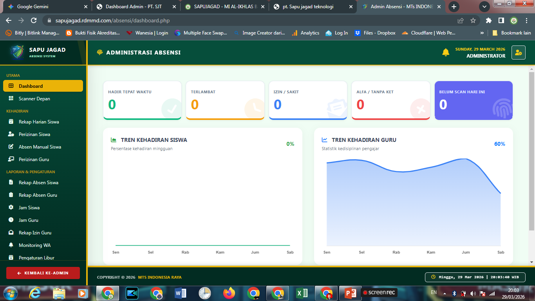This screenshot has height=301, width=535.
Task: Click the 60% value on Tren Kehadiran Guru
Action: pos(500,144)
